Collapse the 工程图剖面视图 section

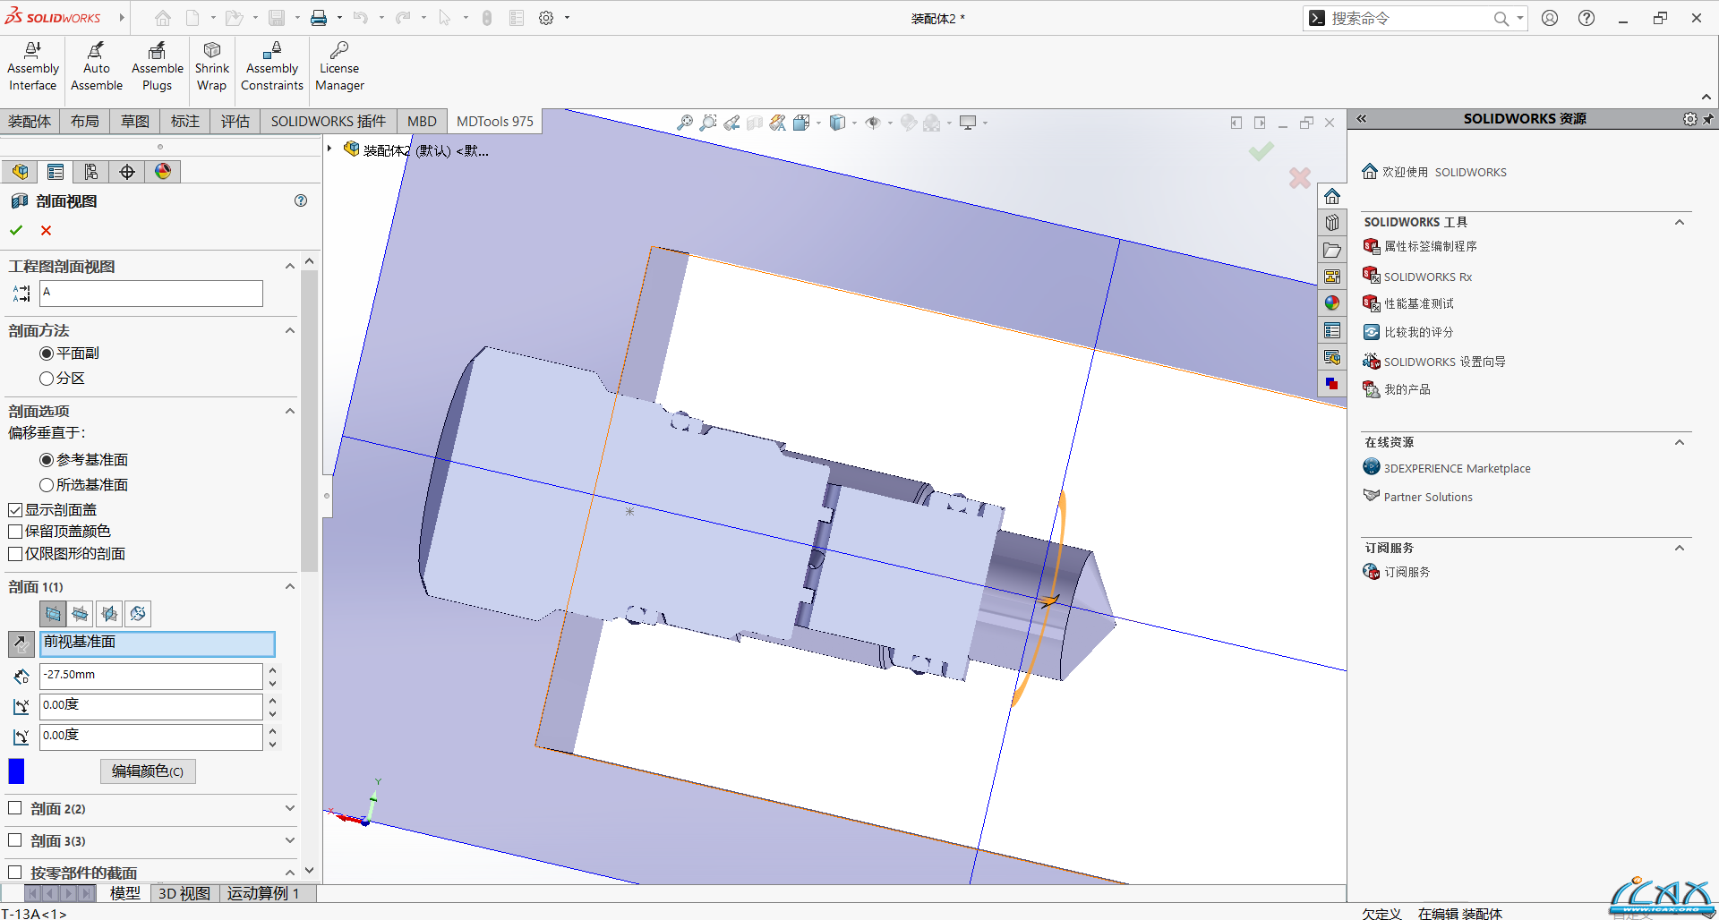[289, 266]
